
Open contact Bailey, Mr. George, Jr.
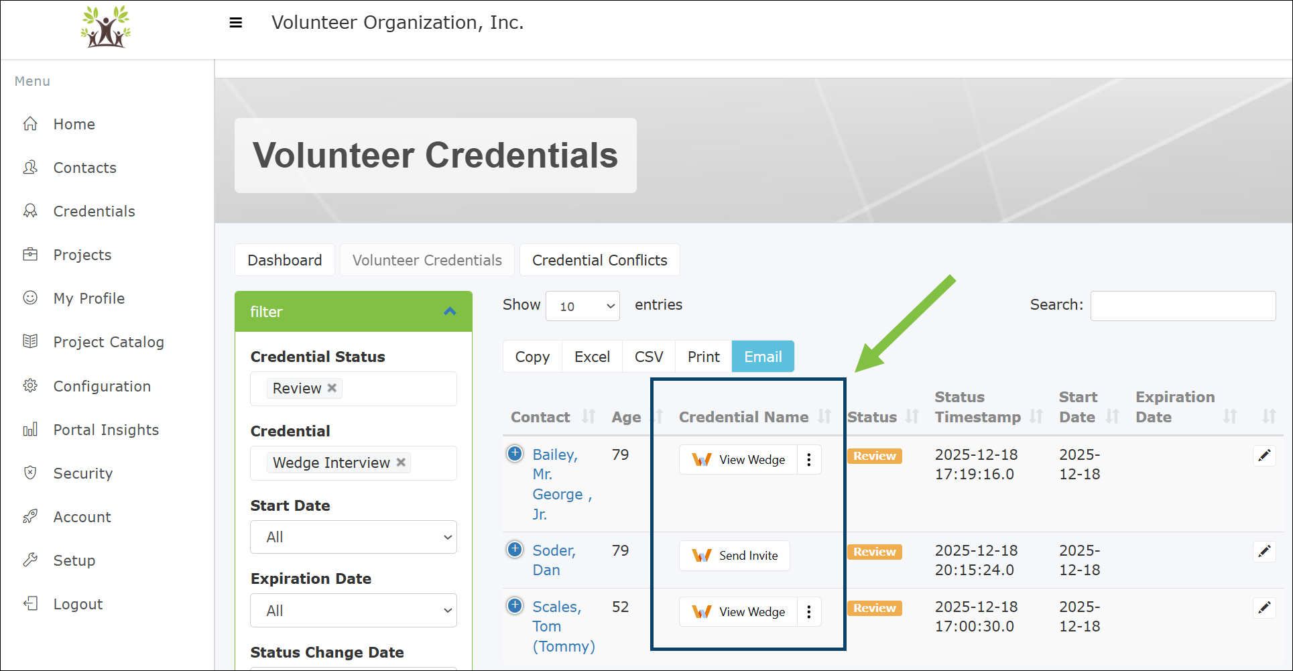[562, 484]
